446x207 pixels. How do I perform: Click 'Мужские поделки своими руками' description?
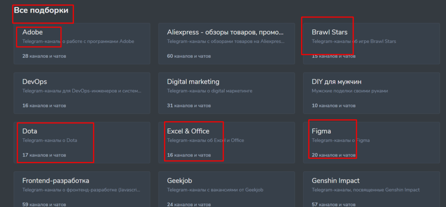point(350,91)
